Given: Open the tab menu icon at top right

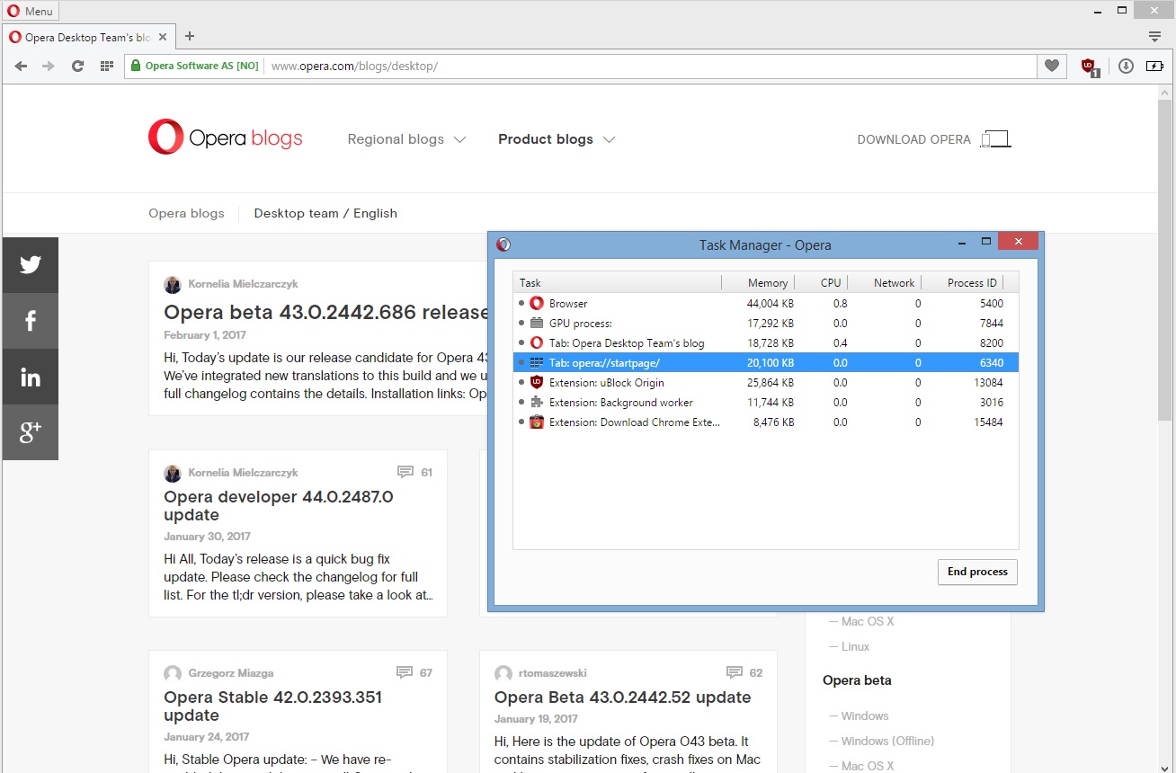Looking at the screenshot, I should coord(1155,37).
